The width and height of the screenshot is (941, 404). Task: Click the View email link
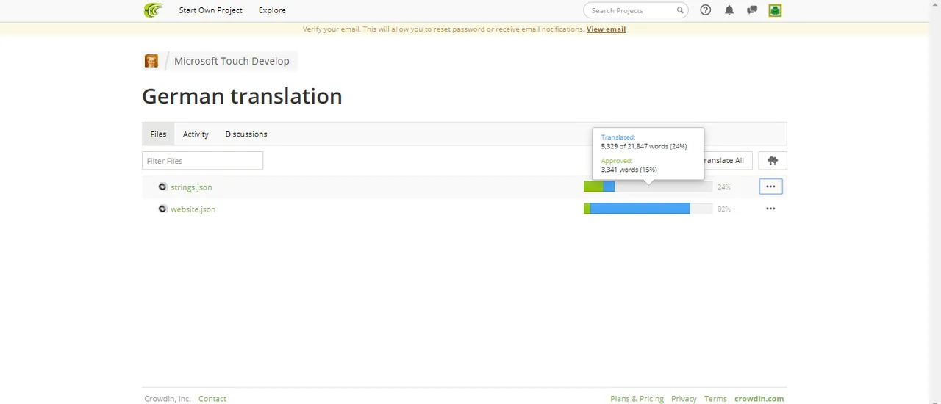(x=606, y=29)
